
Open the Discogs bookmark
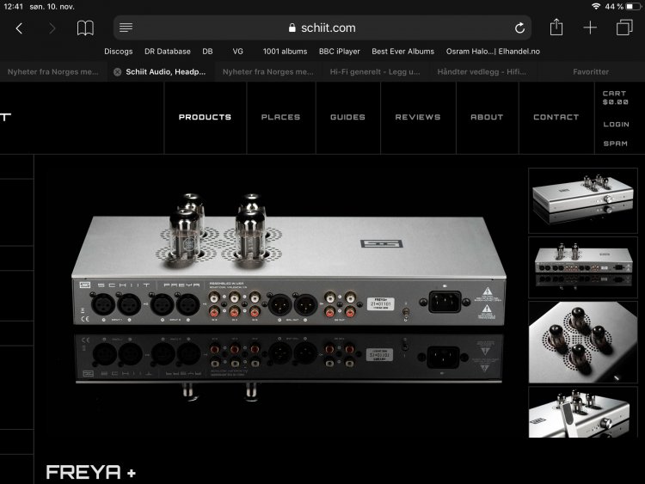(x=119, y=52)
